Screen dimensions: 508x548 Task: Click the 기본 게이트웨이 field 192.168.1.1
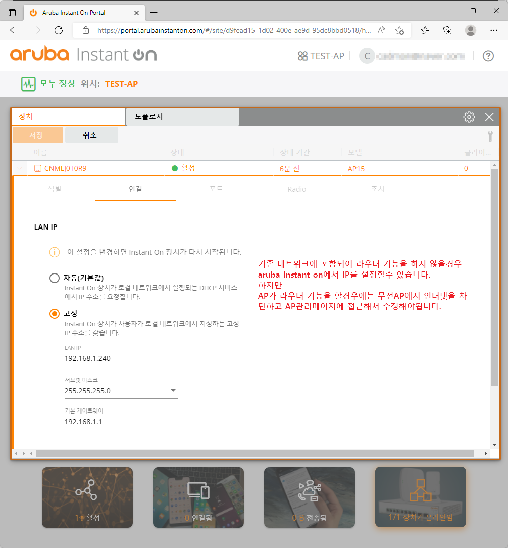pyautogui.click(x=121, y=422)
